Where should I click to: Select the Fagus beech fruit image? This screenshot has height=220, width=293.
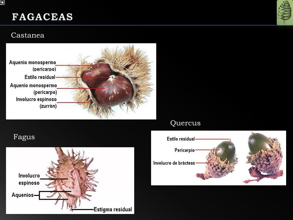[70, 180]
